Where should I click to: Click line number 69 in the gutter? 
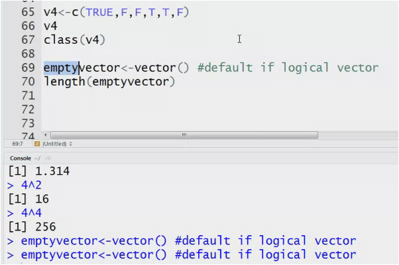click(x=28, y=68)
